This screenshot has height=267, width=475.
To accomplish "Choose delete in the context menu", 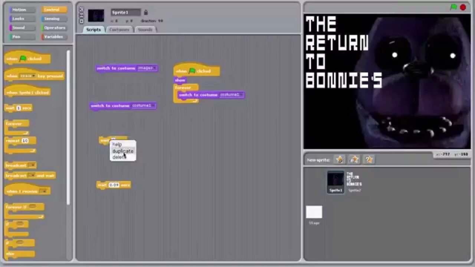I will click(x=119, y=157).
